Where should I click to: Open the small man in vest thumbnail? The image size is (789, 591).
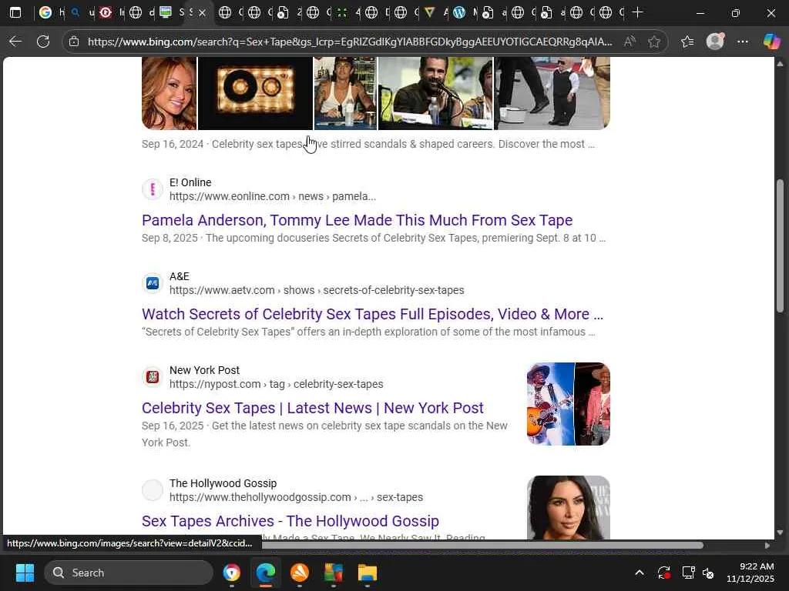(552, 93)
